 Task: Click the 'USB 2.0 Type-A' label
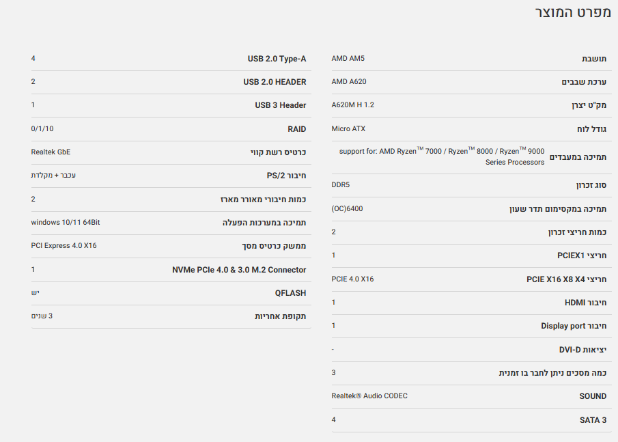click(277, 59)
